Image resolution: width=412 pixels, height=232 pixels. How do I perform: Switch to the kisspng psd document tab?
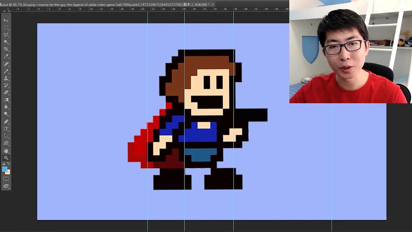pyautogui.click(x=106, y=4)
